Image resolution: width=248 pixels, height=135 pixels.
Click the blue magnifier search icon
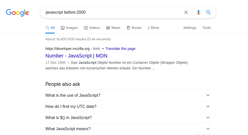tap(209, 12)
